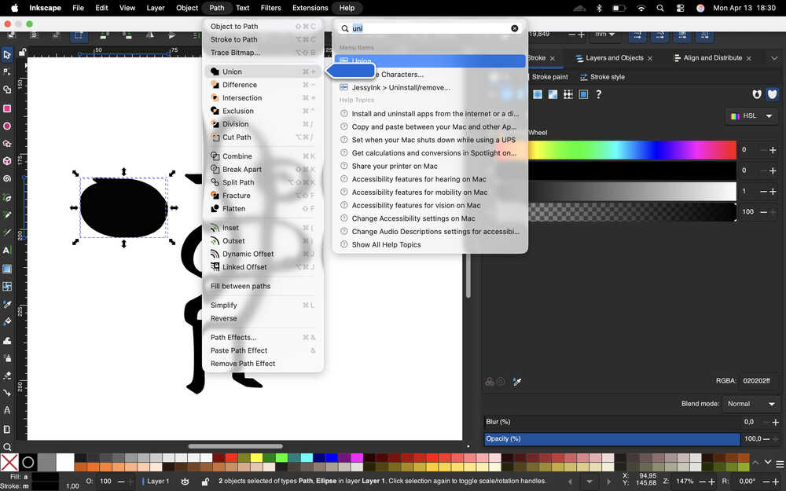
Task: Adjust the Opacity (%) slider
Action: (x=612, y=439)
